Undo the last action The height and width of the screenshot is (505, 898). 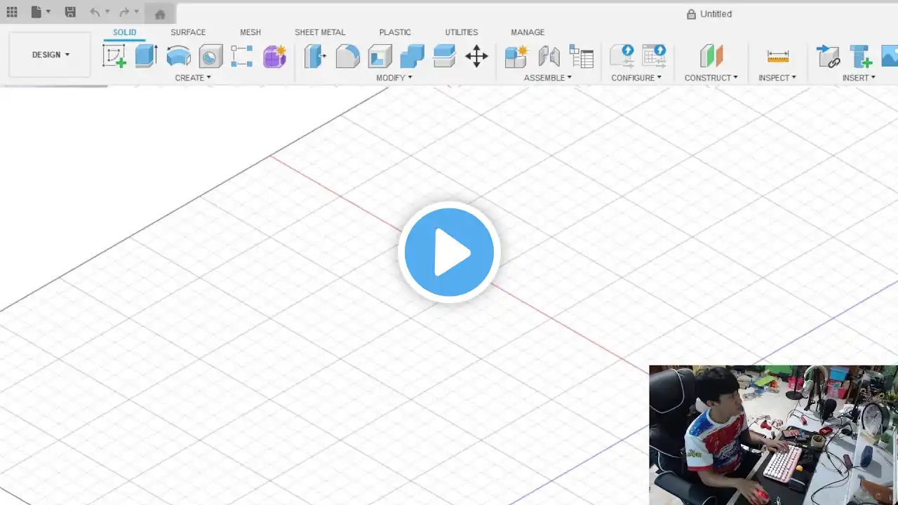pyautogui.click(x=95, y=12)
